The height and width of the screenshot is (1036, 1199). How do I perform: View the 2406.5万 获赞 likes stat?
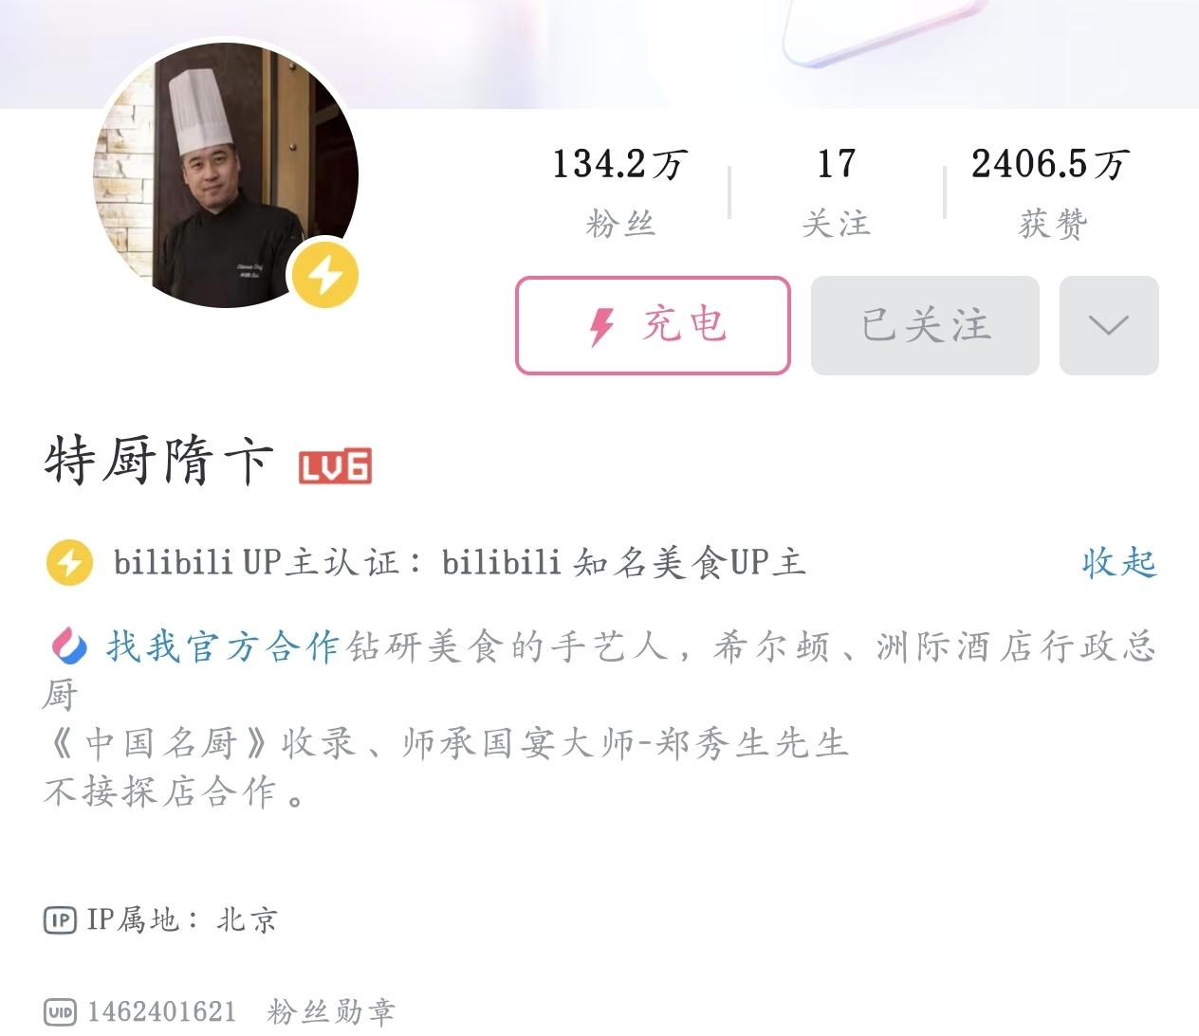click(1051, 193)
